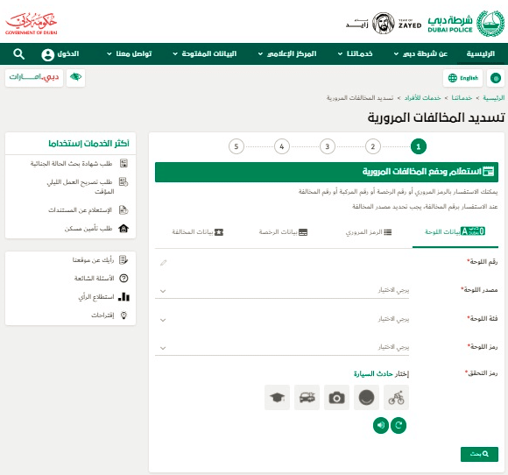Click the website feedback icon

pyautogui.click(x=123, y=259)
